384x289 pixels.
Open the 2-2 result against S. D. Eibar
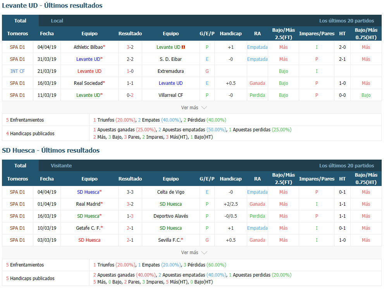[130, 59]
